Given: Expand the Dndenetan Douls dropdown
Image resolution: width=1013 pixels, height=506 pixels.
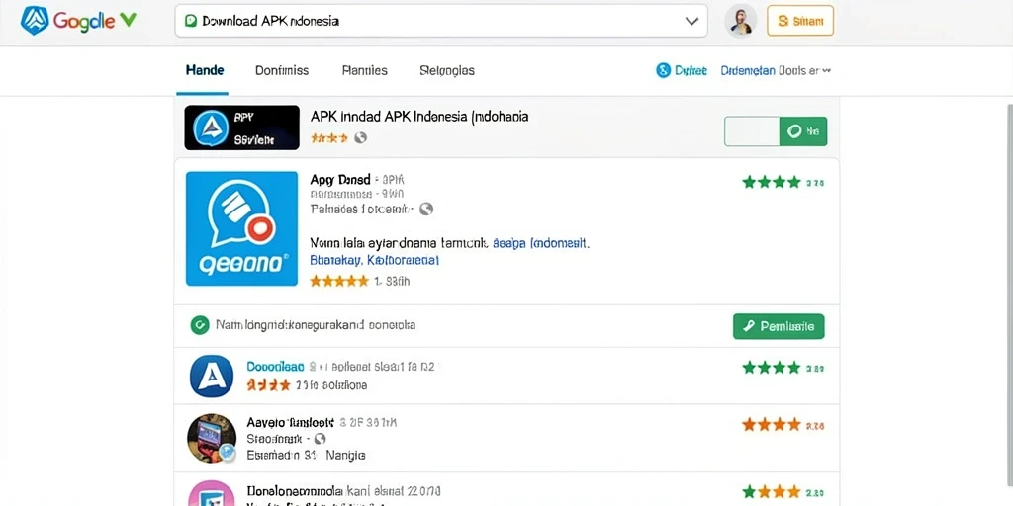Looking at the screenshot, I should 776,70.
